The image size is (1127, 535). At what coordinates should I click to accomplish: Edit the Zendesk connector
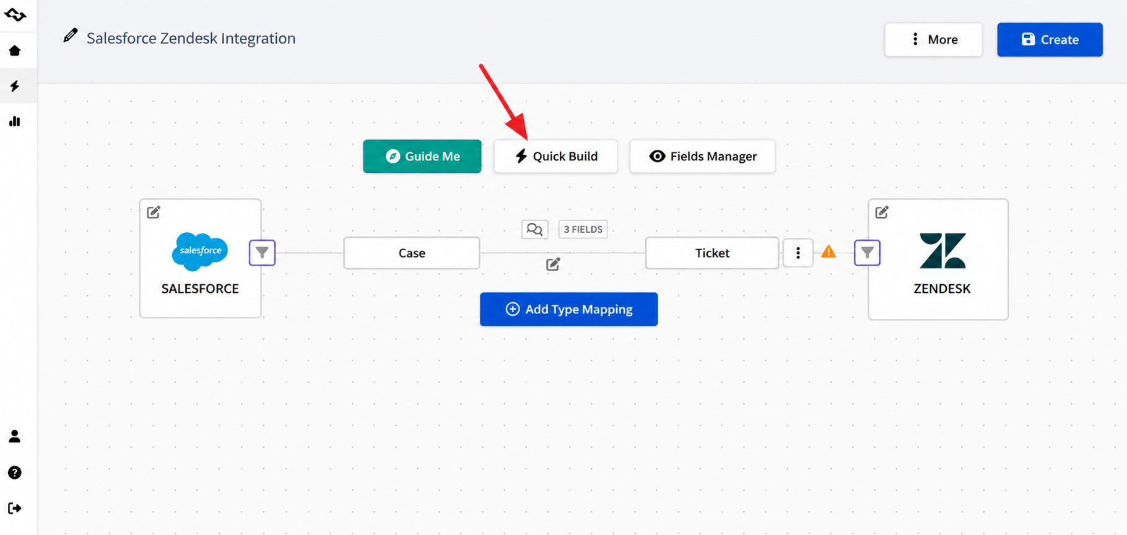(882, 212)
